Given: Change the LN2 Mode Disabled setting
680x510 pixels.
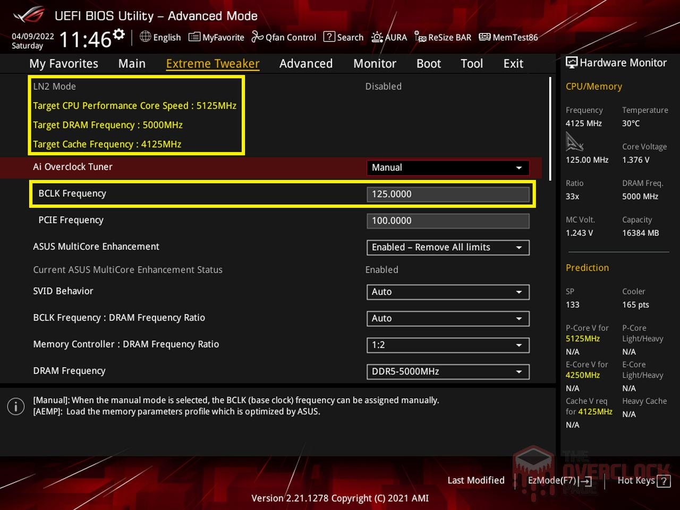Looking at the screenshot, I should click(383, 86).
